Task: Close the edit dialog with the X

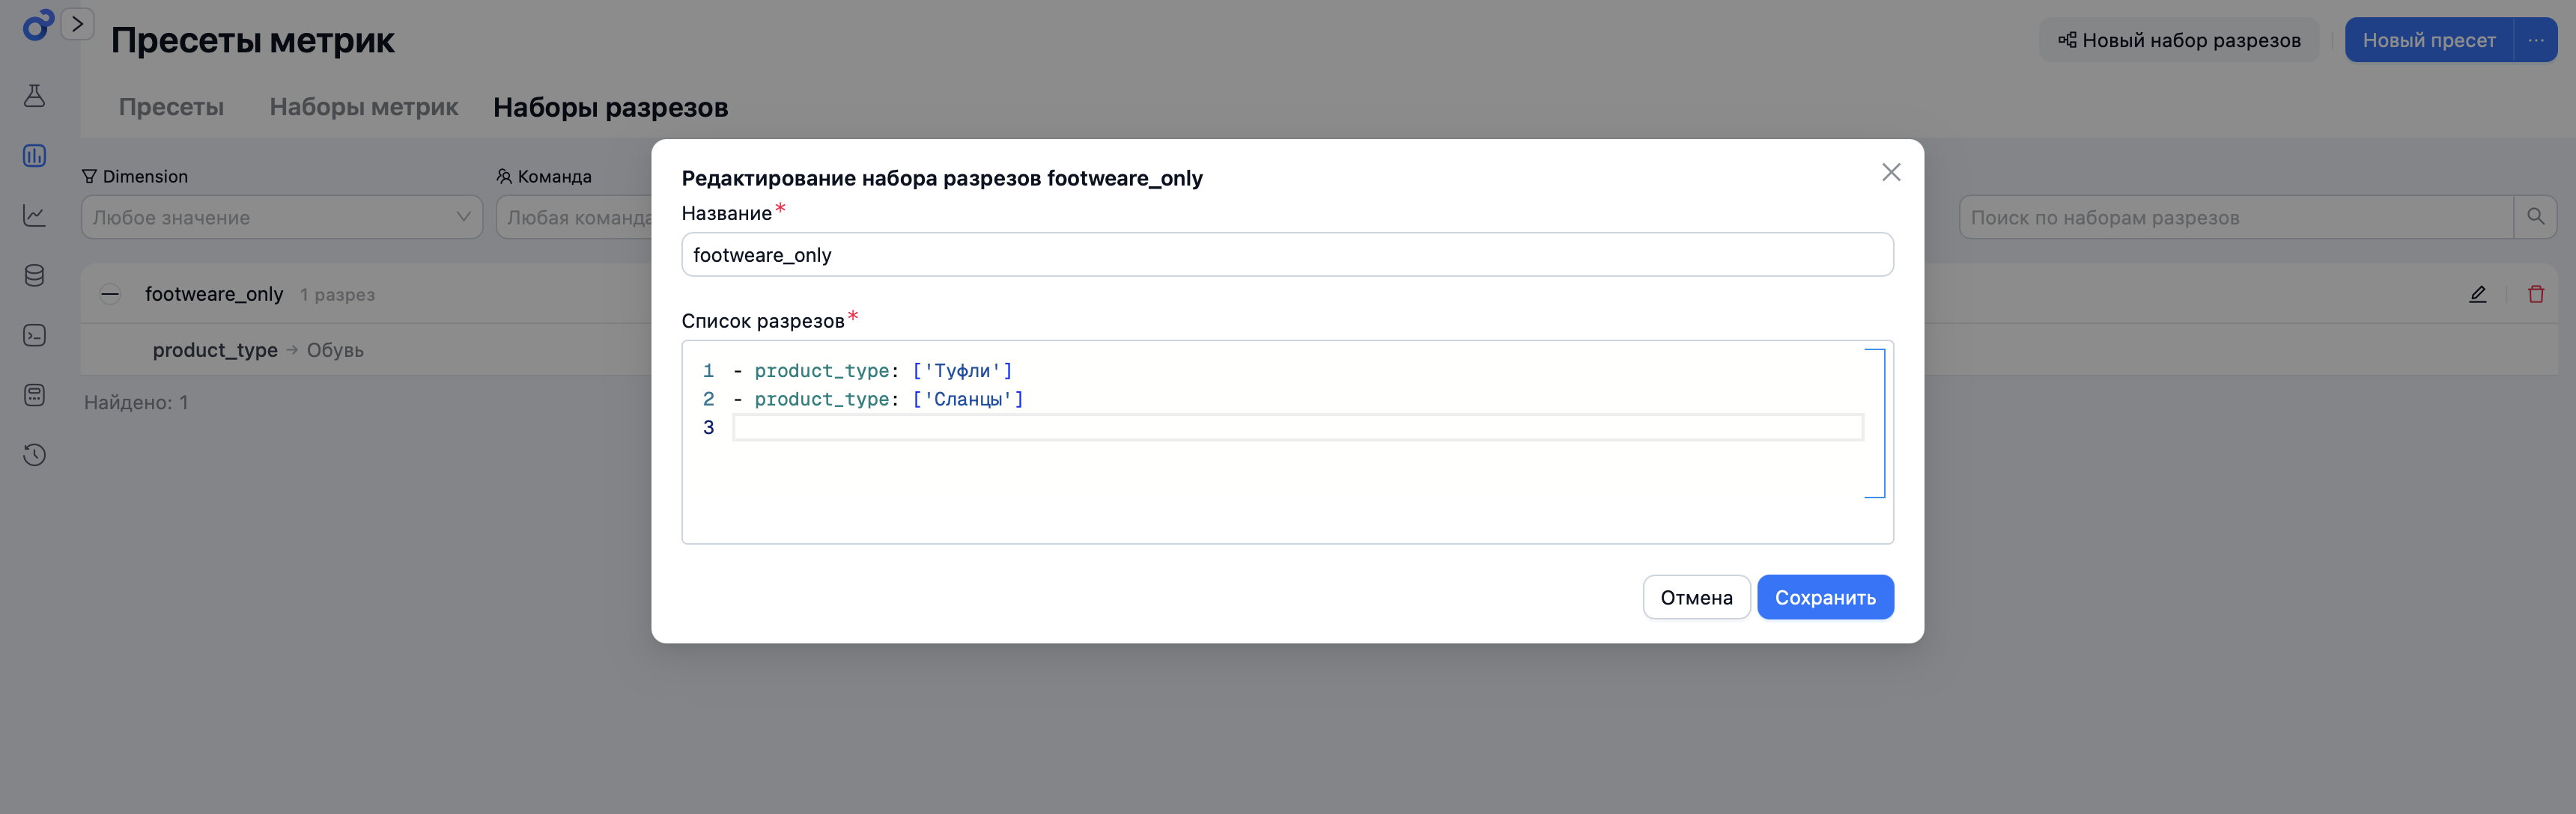Action: pos(1891,172)
